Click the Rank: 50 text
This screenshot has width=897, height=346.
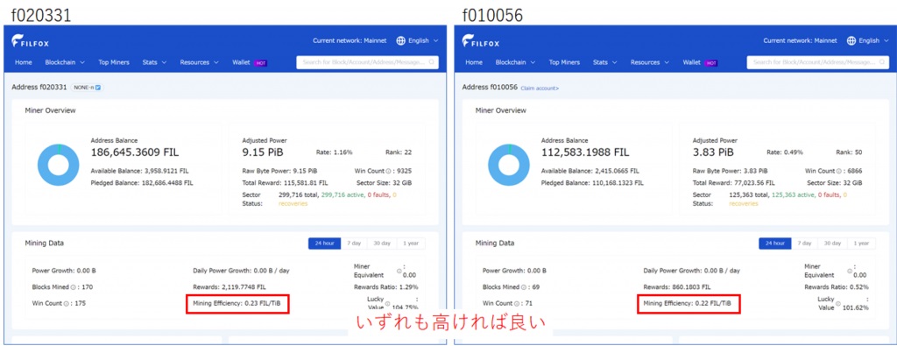pos(849,152)
